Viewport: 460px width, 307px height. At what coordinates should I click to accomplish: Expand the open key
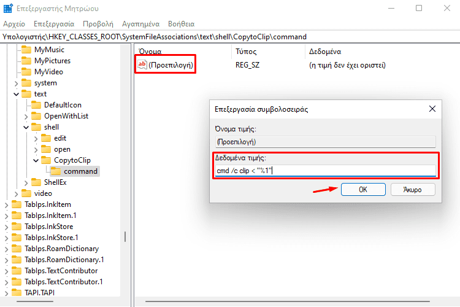pos(36,150)
